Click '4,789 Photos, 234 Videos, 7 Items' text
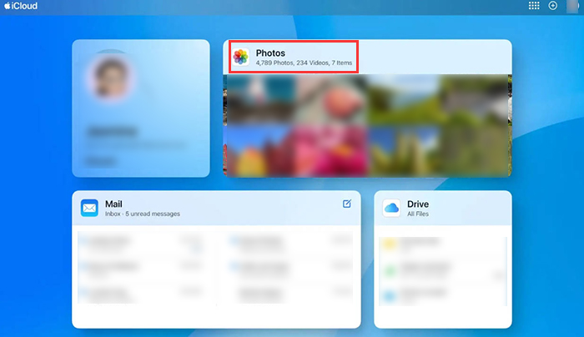Screen dimensions: 584x337 [x=304, y=63]
